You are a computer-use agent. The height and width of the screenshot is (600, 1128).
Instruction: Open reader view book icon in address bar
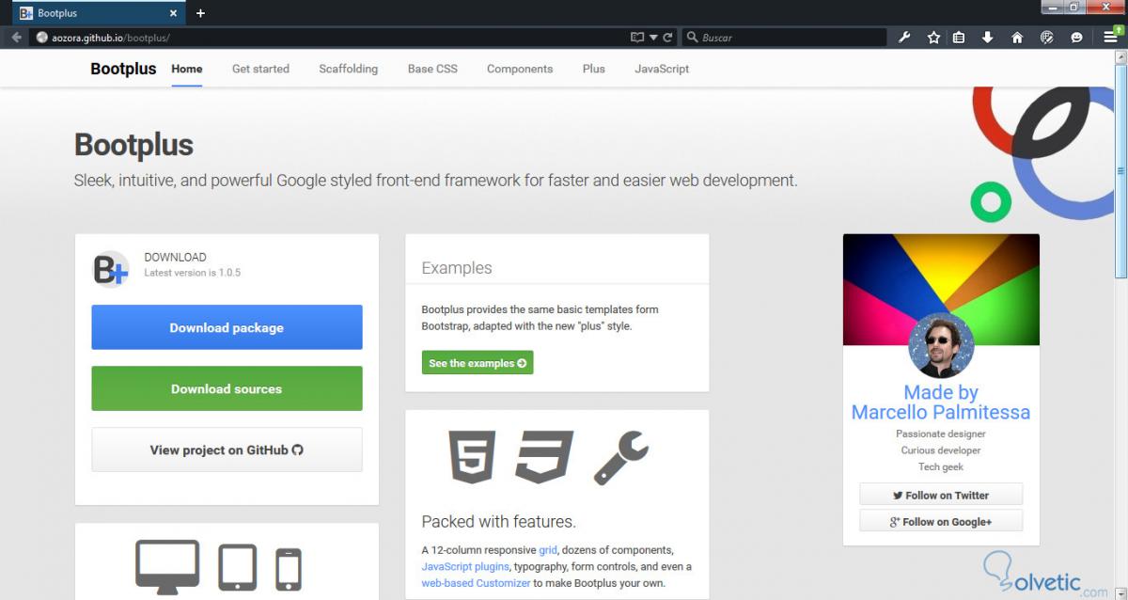[637, 38]
